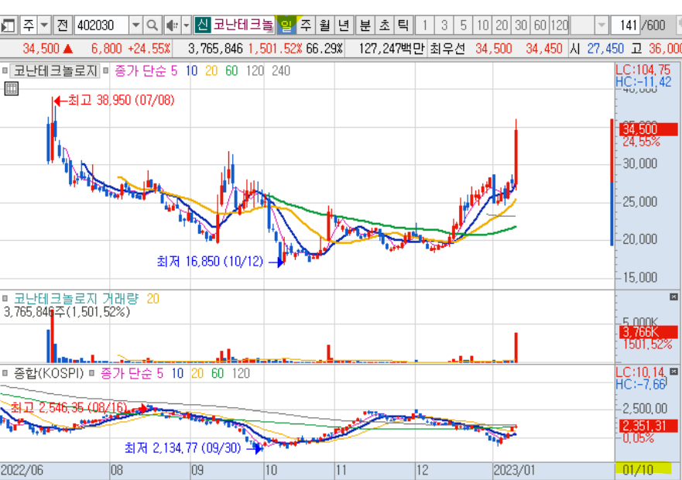Click the stock name 코난테크놀 label

click(243, 26)
